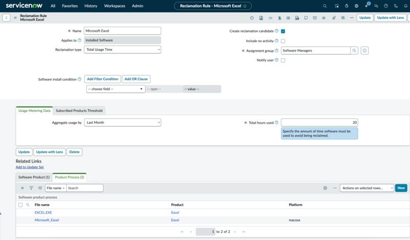This screenshot has width=410, height=240.
Task: Click the printer-style icon in form header
Action: pos(297,18)
